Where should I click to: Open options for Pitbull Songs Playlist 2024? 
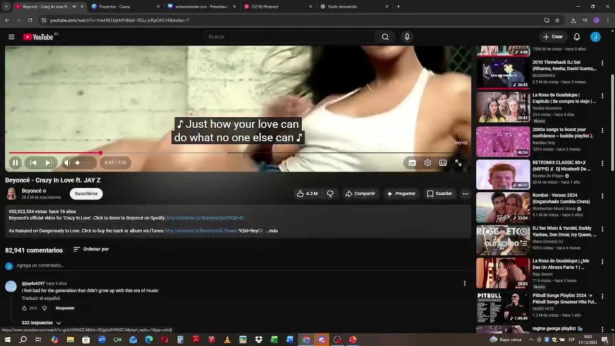point(603,297)
